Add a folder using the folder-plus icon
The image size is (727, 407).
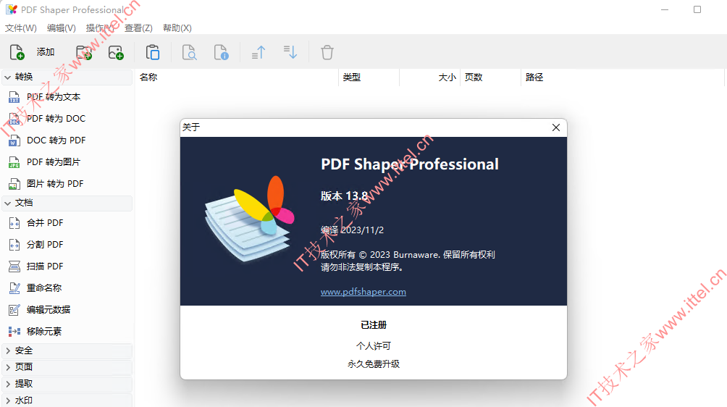[84, 52]
